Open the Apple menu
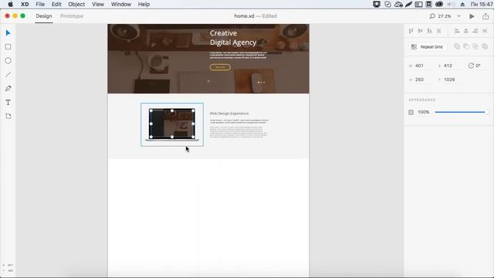494x278 pixels. [10, 5]
